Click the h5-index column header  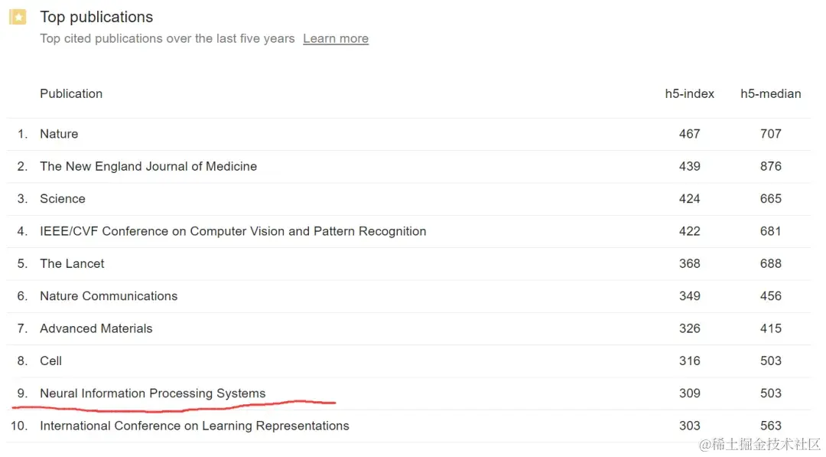[690, 94]
